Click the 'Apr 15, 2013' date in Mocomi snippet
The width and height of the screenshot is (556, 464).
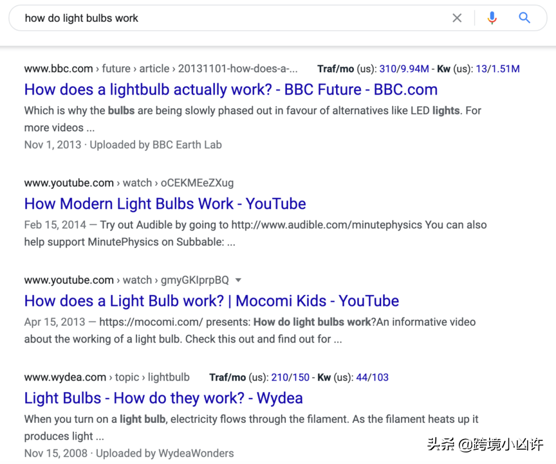click(x=55, y=322)
